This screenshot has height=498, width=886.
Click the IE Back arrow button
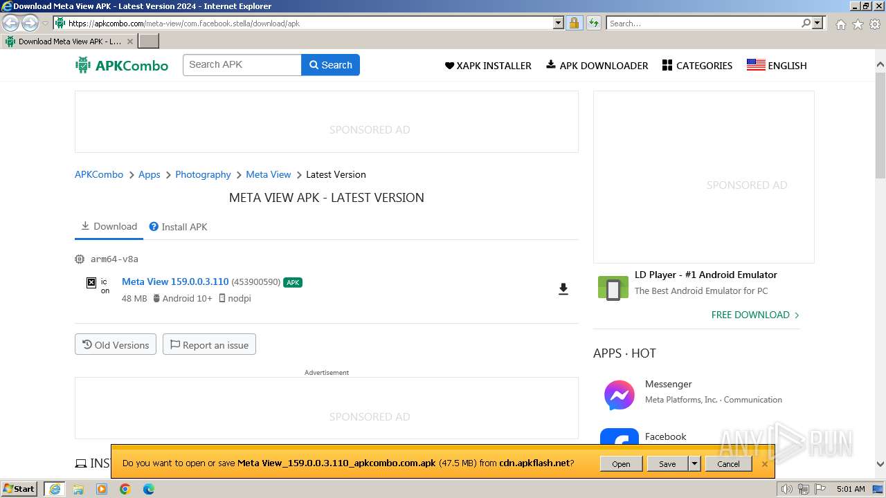11,24
